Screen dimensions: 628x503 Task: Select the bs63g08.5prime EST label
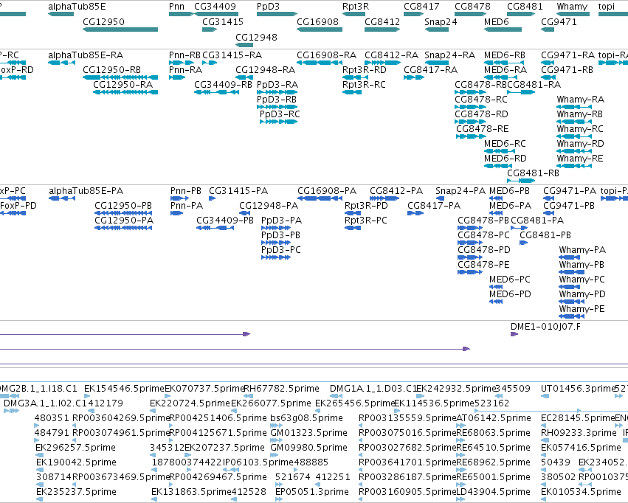click(x=306, y=418)
